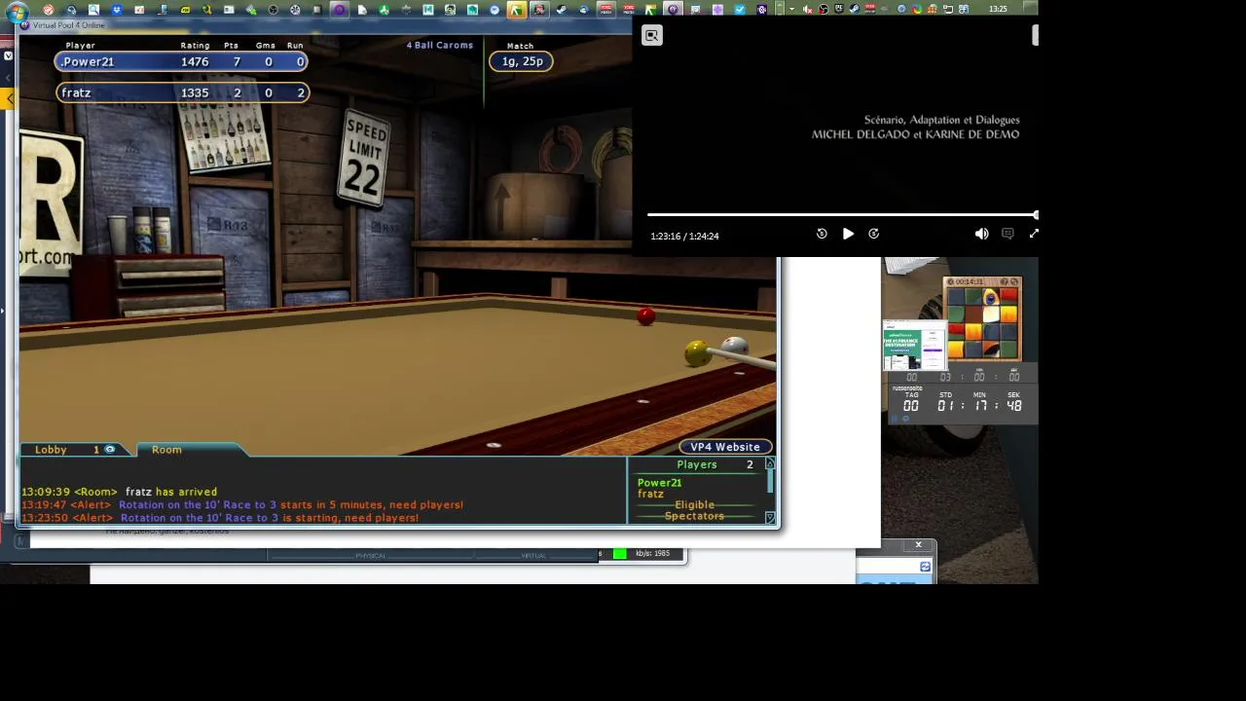Close the small popup below the game
1246x701 pixels.
click(918, 545)
